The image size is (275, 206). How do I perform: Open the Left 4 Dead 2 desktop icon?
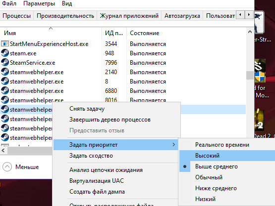pyautogui.click(x=259, y=120)
